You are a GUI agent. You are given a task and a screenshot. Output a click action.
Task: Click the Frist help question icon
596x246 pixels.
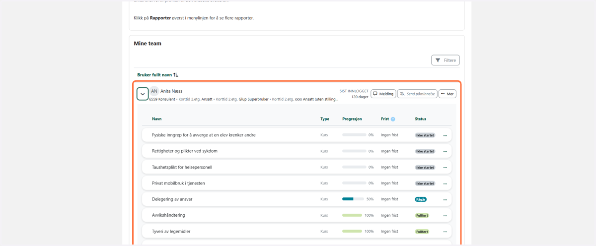tap(393, 119)
